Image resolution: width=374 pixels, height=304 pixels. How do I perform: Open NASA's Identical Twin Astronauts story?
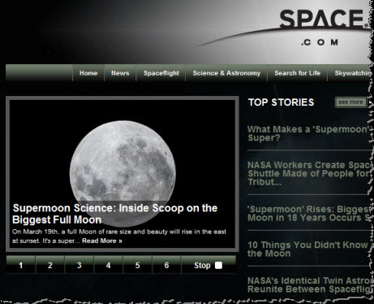click(309, 284)
